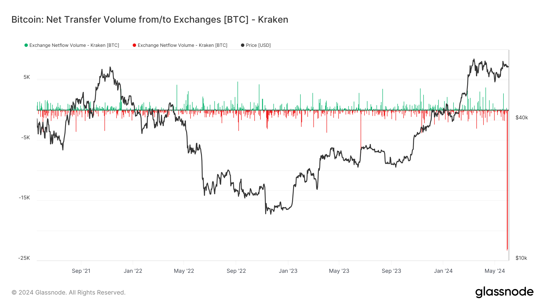Click the bottom tip of the huge red outflow spike
The width and height of the screenshot is (545, 306).
tap(507, 250)
